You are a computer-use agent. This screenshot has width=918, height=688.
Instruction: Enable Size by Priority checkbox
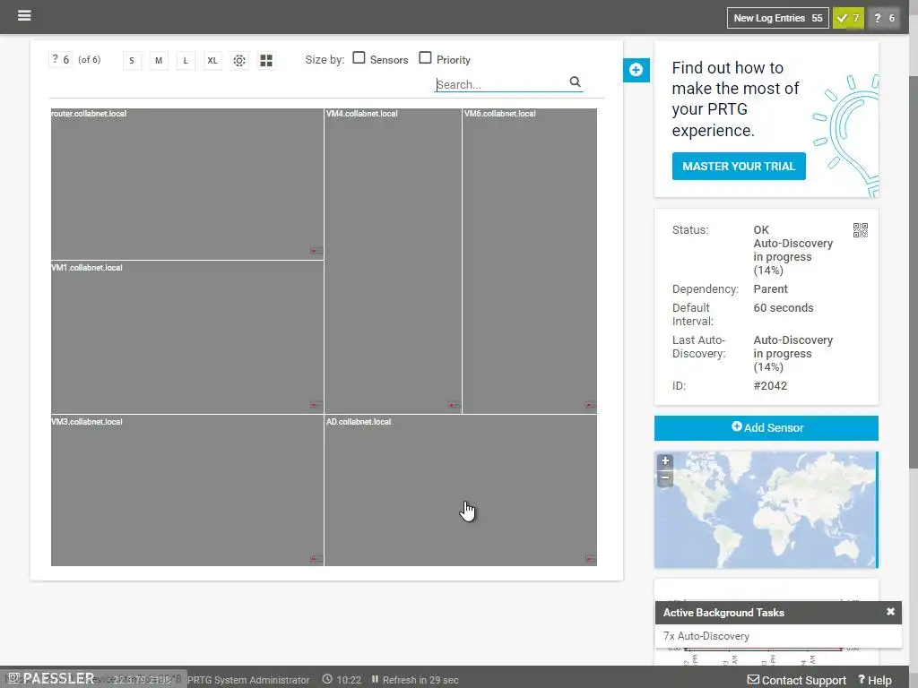[425, 58]
